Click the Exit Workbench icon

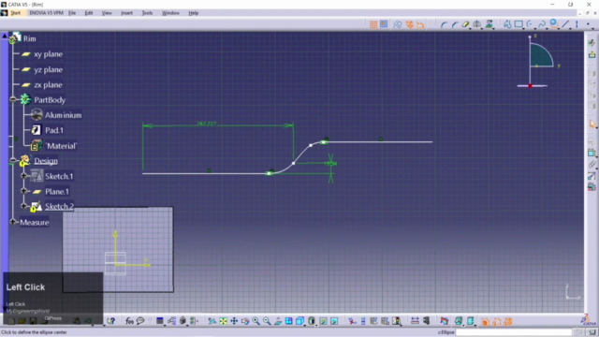tap(592, 55)
